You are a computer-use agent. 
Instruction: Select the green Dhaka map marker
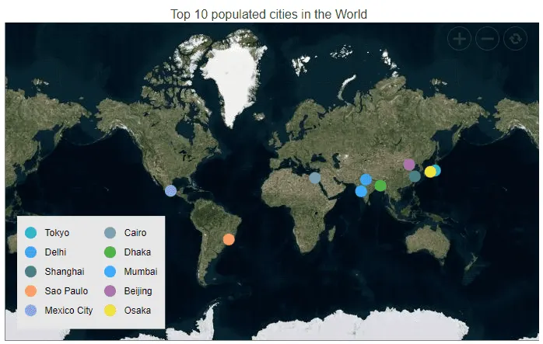coord(380,186)
